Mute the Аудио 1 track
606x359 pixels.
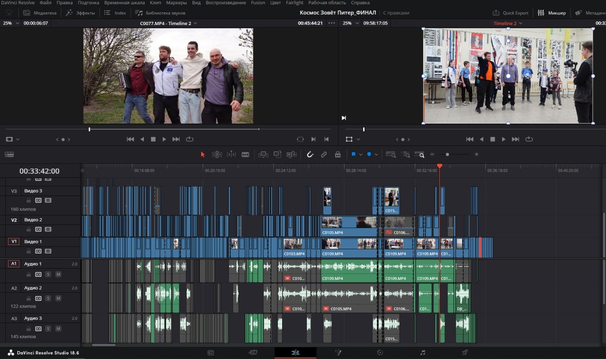[58, 274]
